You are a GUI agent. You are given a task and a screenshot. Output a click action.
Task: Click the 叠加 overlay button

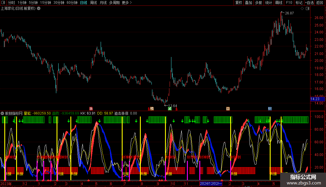tap(248, 3)
